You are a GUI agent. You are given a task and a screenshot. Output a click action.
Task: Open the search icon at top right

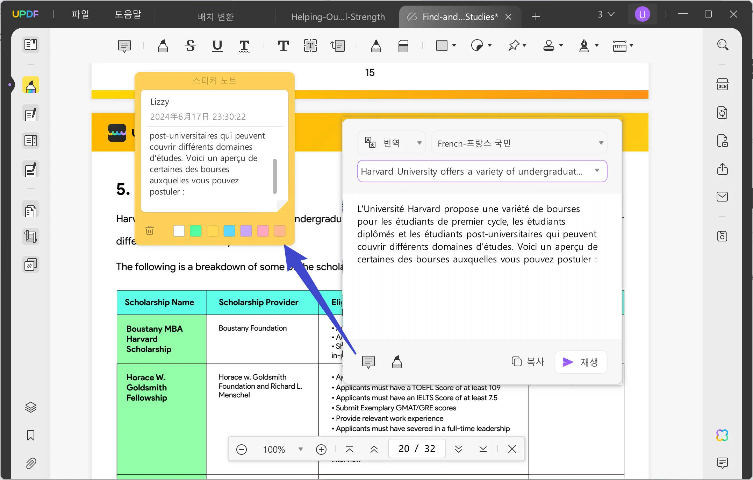pyautogui.click(x=723, y=45)
